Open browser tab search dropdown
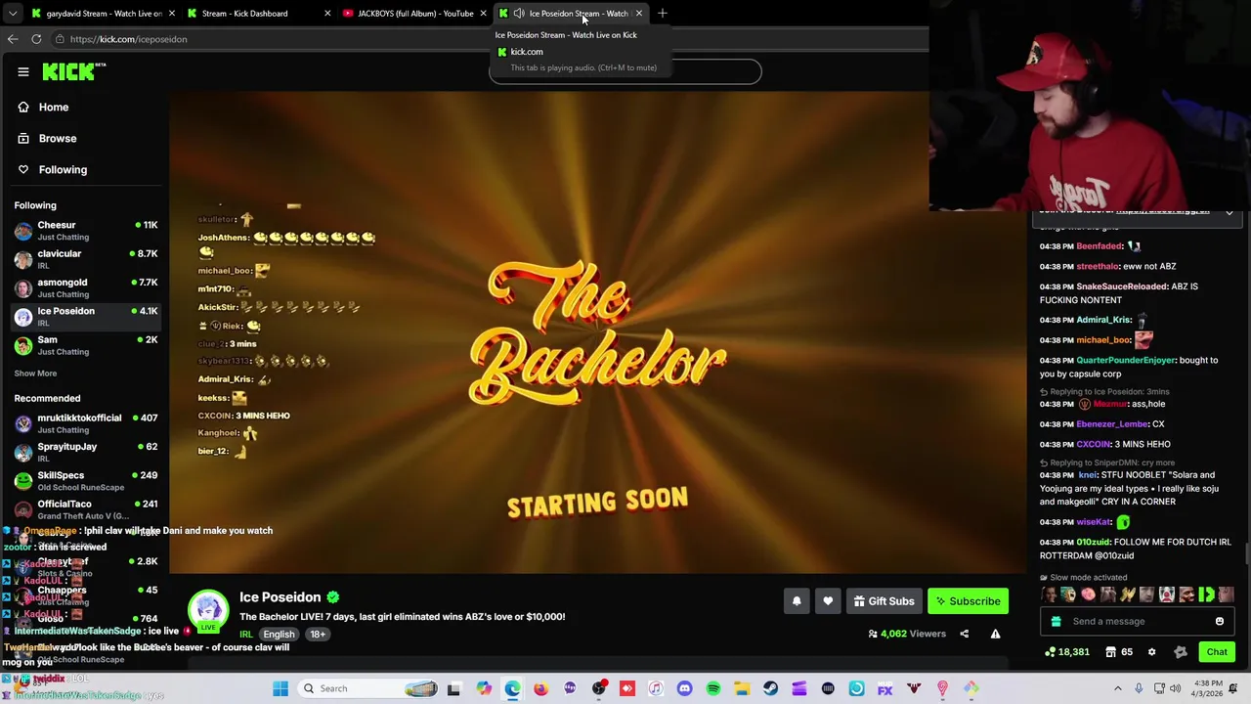This screenshot has height=704, width=1251. [x=13, y=13]
